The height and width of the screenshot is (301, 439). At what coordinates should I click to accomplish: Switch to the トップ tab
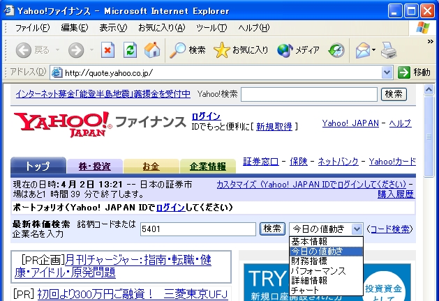coord(38,166)
